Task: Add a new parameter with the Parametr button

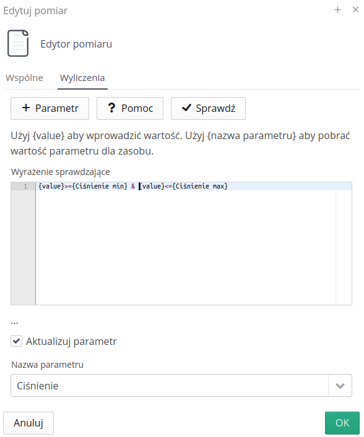Action: coord(50,108)
